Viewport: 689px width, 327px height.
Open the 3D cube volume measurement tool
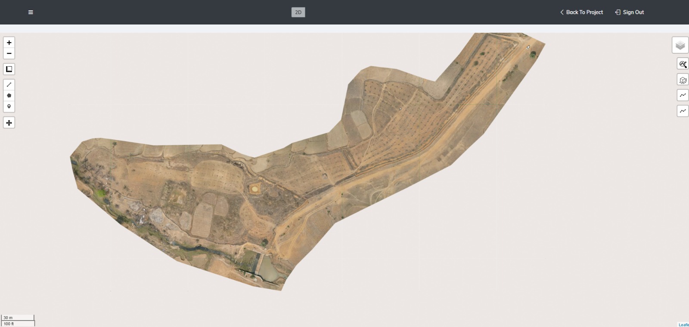pyautogui.click(x=683, y=80)
